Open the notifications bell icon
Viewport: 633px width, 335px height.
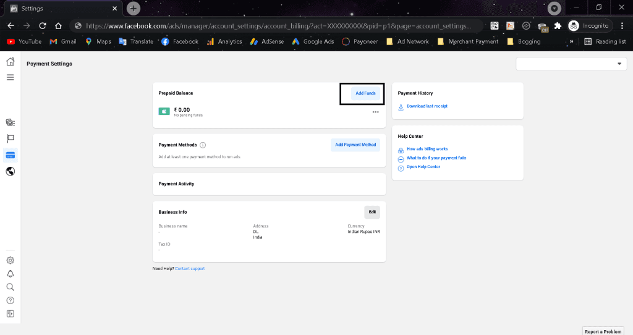pos(11,274)
